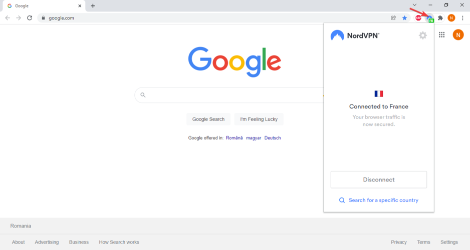The image size is (470, 250).
Task: Select the Google tab
Action: pos(43,6)
